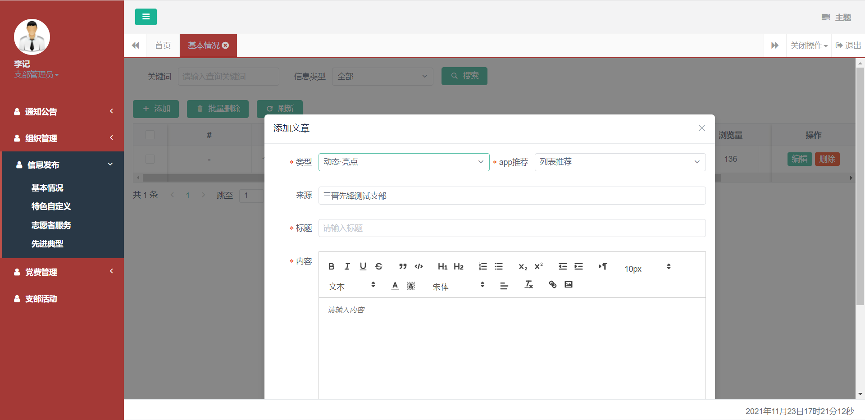The width and height of the screenshot is (865, 420).
Task: Toggle the green sidebar hamburger button
Action: 146,17
